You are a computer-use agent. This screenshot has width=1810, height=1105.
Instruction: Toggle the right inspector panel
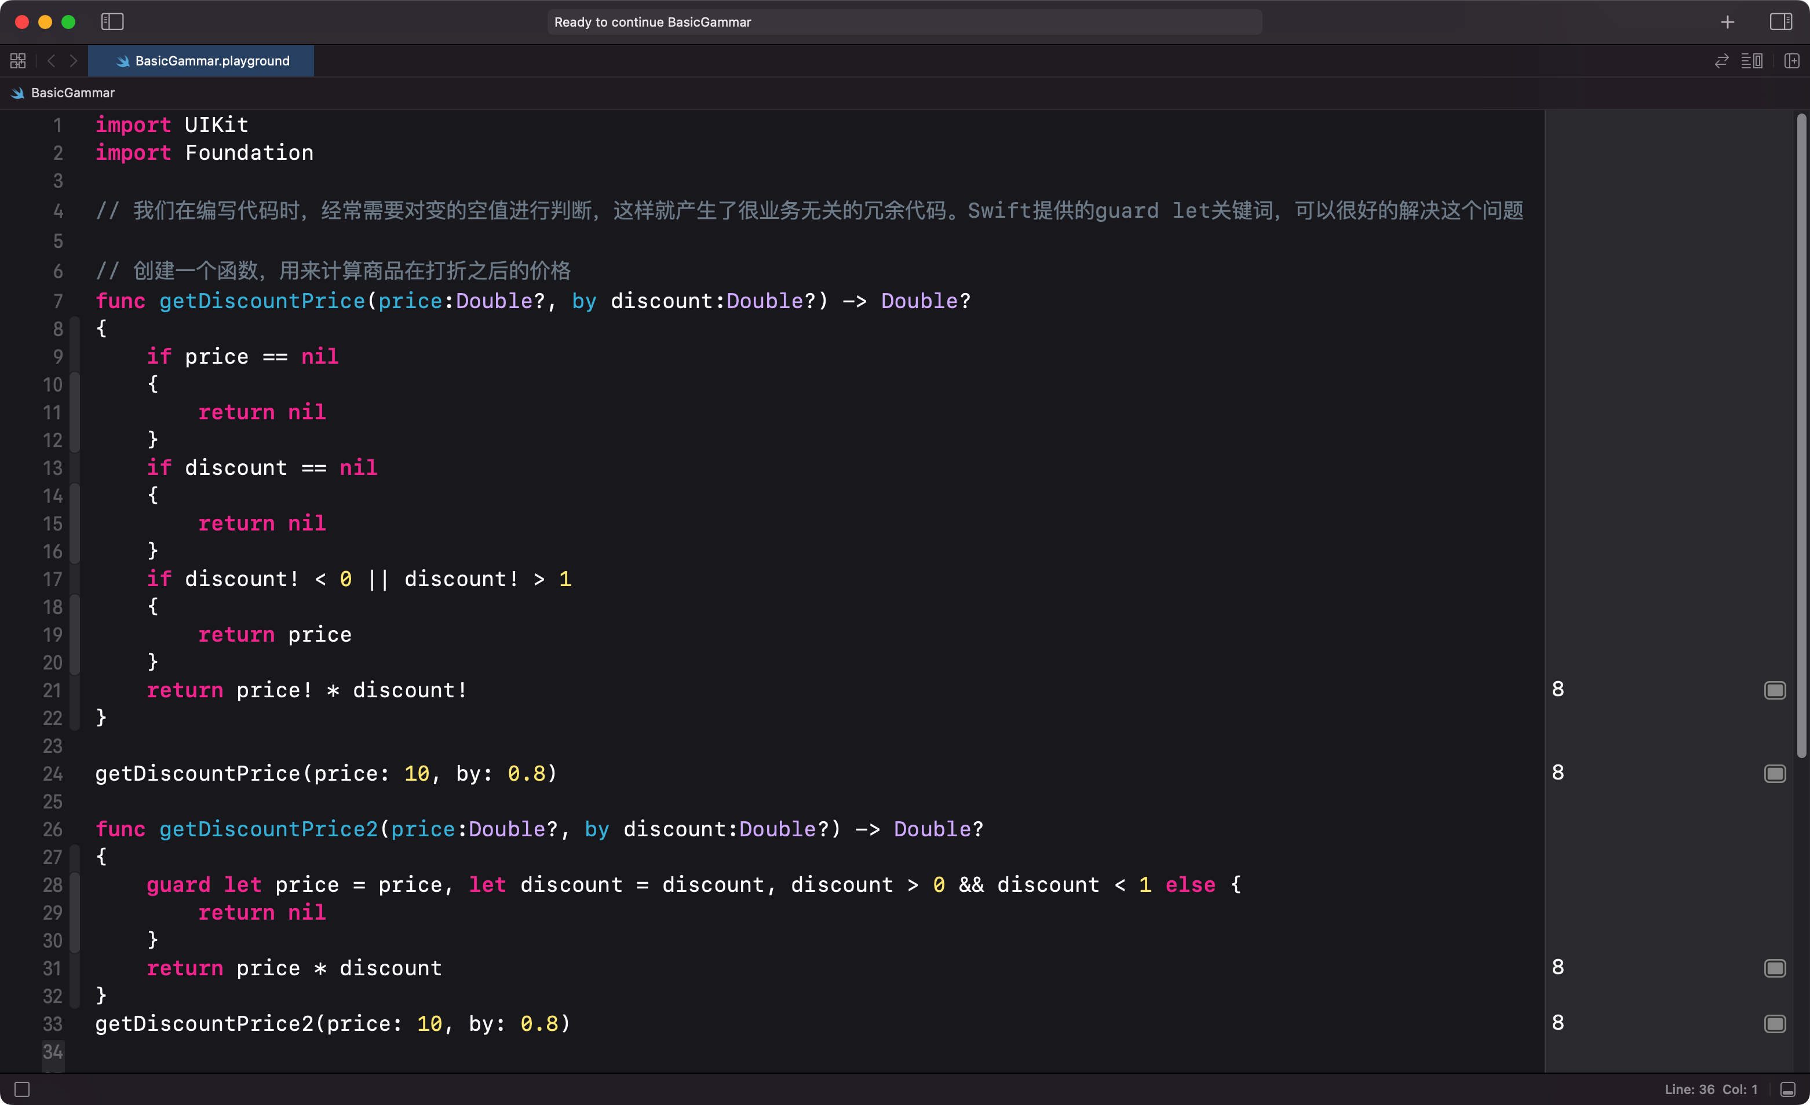(1780, 22)
